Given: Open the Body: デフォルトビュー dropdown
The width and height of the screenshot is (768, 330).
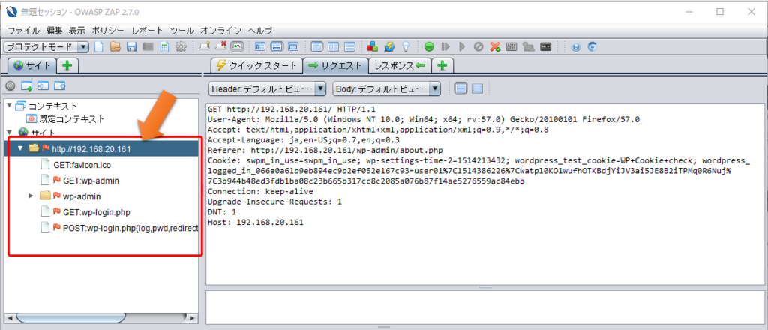Looking at the screenshot, I should click(387, 88).
